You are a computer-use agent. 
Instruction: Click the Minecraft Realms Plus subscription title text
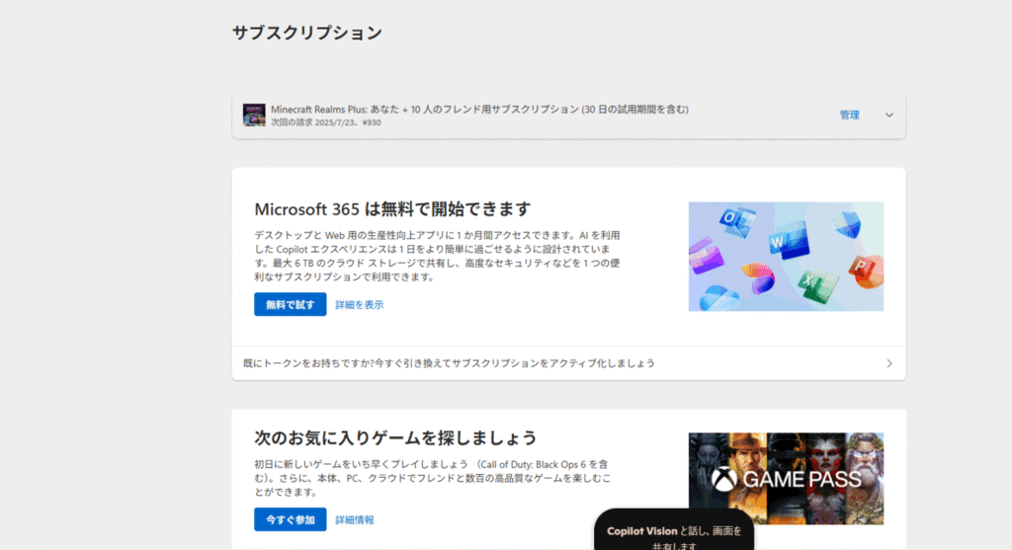pyautogui.click(x=479, y=109)
